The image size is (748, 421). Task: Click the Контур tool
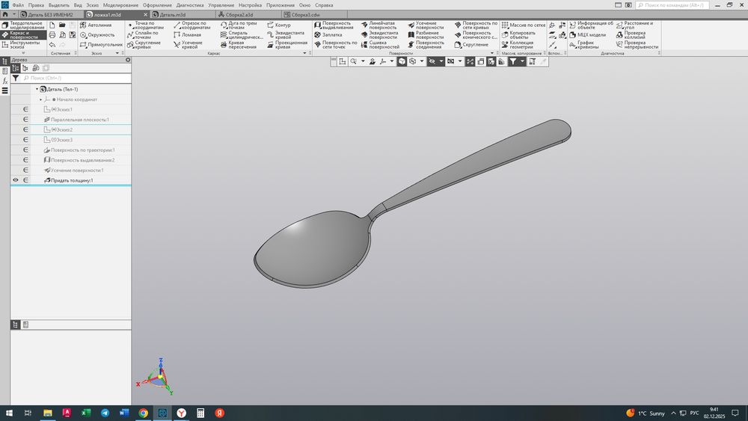point(278,25)
